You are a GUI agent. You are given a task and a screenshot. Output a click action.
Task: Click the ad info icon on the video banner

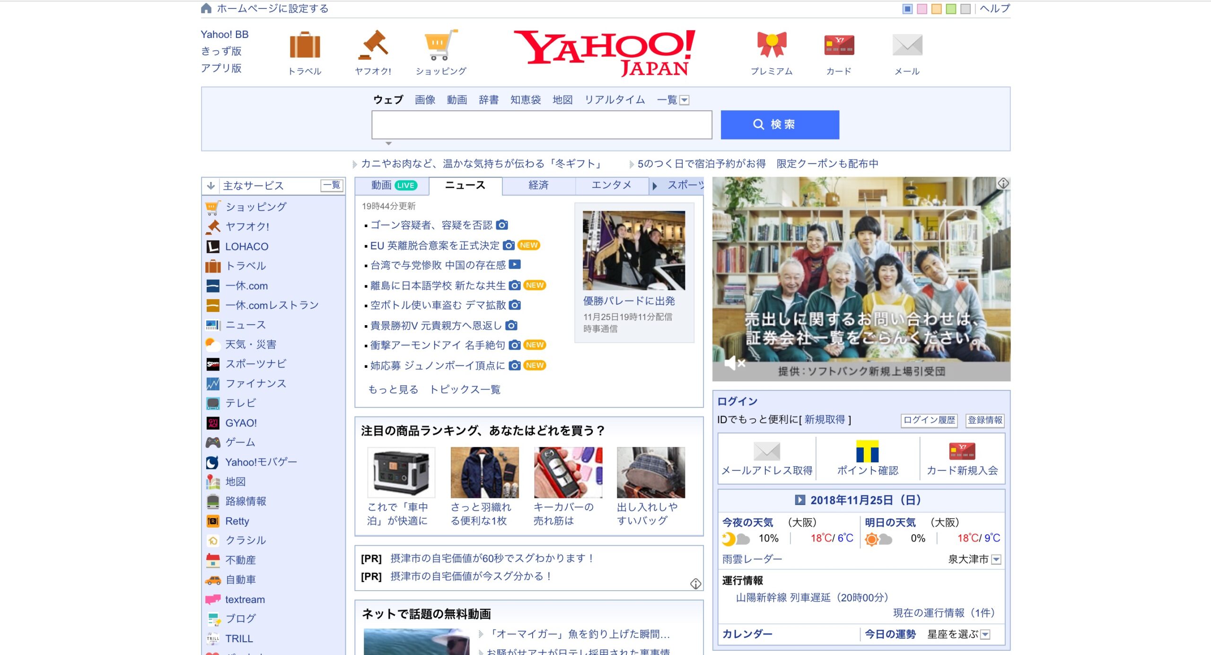[x=1003, y=183]
